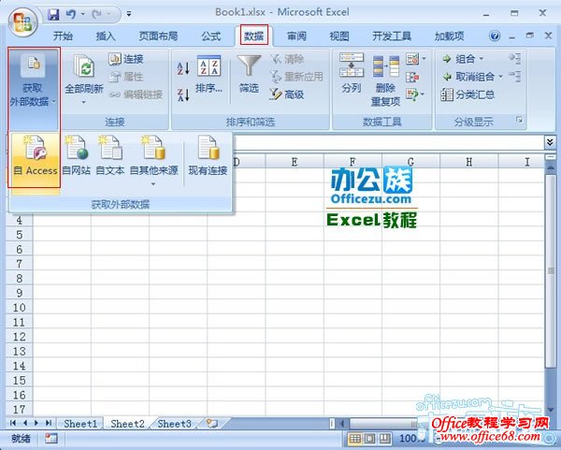Viewport: 561px width, 450px height.
Task: Click 删除重复项 tool
Action: [x=385, y=80]
